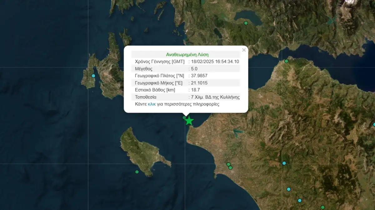Select the green marker beside the northern lake
375x210 pixels.
246,23
